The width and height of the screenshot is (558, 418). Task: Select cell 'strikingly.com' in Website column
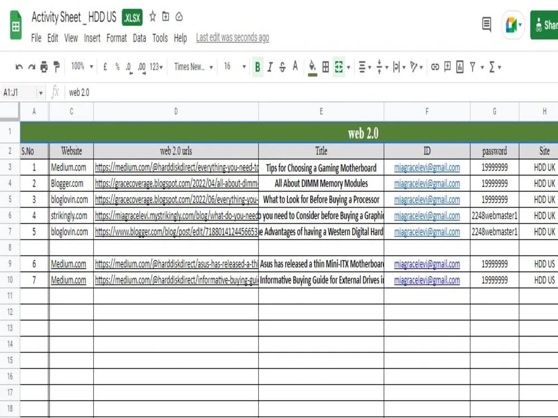[x=71, y=216]
